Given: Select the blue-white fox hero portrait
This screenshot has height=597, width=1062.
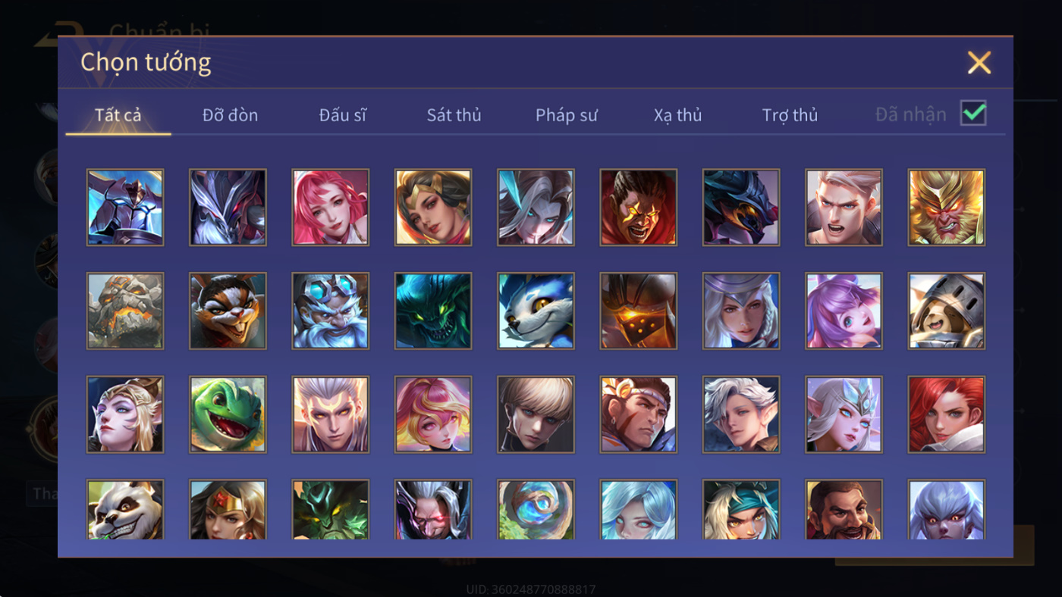Looking at the screenshot, I should pyautogui.click(x=536, y=311).
